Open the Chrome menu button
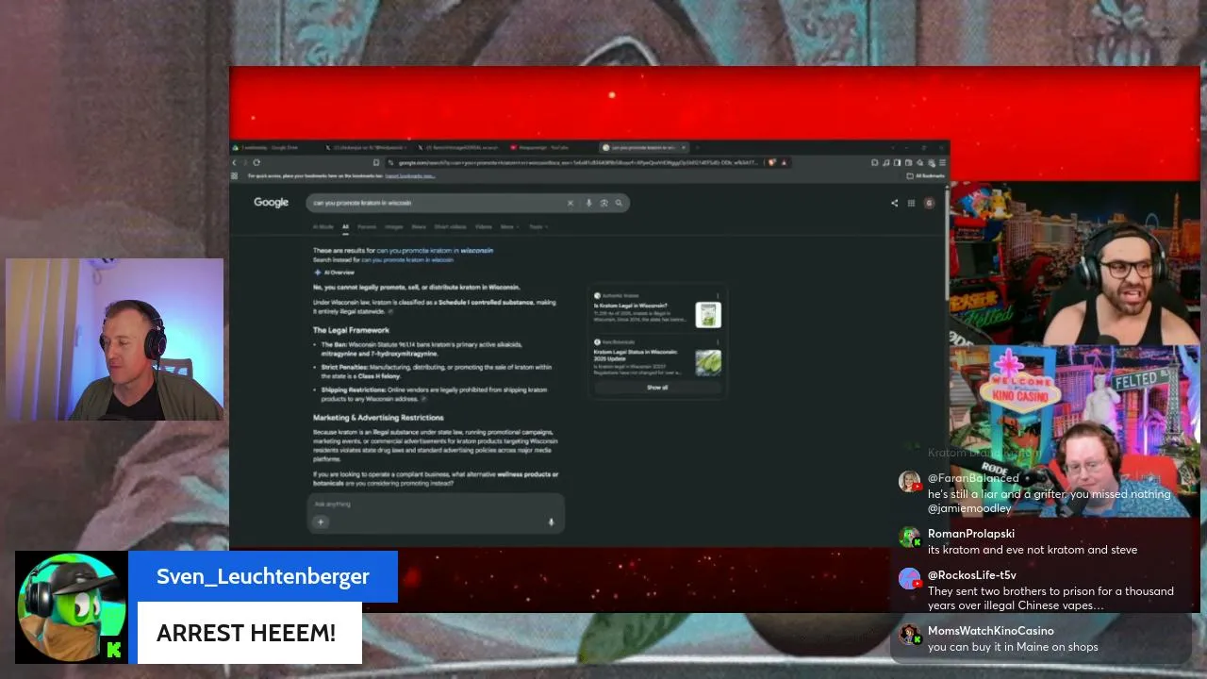 942,162
